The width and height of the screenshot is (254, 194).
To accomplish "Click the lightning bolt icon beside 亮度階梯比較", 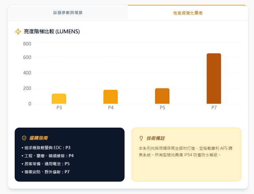I will (x=18, y=32).
